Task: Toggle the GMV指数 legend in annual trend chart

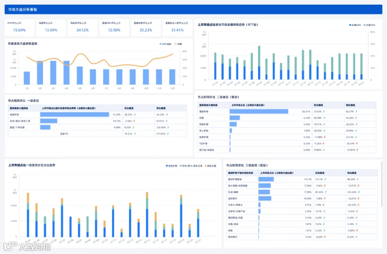Action: pyautogui.click(x=166, y=44)
